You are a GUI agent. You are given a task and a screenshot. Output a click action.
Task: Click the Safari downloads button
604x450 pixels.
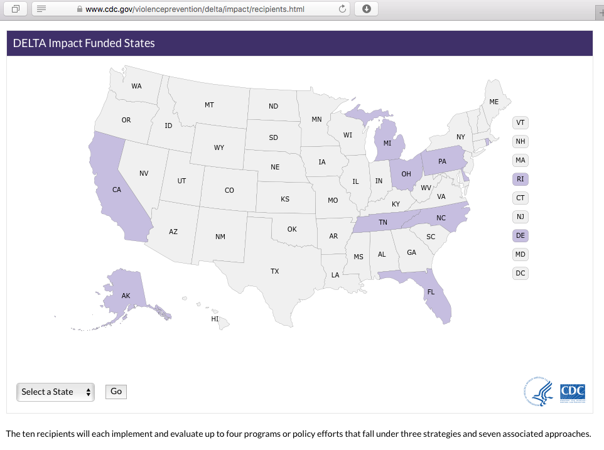tap(366, 9)
